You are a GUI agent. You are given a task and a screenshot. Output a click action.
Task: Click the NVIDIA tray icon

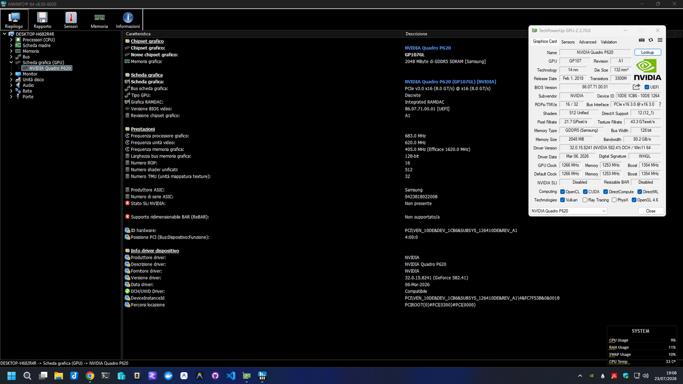click(591, 375)
